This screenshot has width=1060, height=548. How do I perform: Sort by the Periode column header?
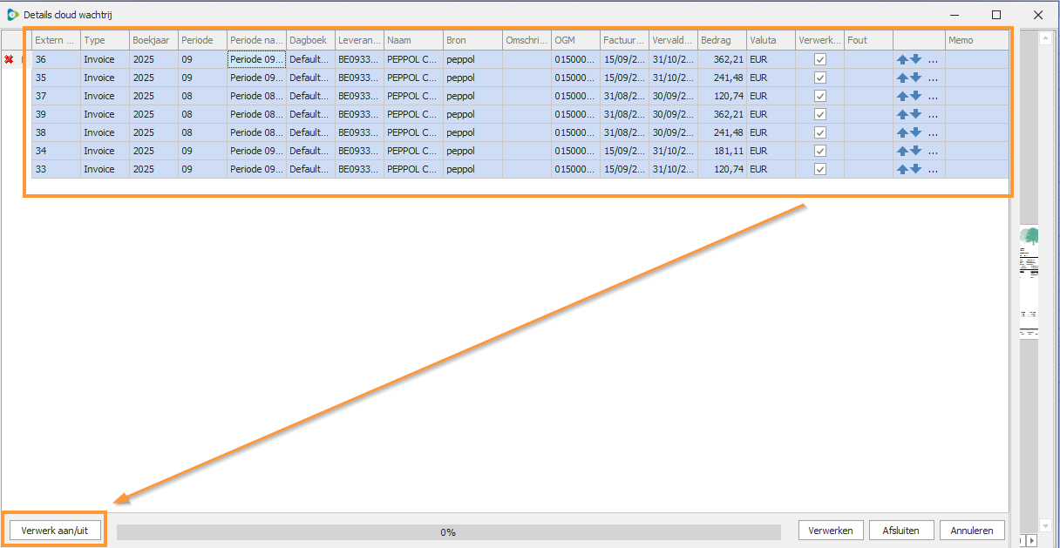point(201,40)
